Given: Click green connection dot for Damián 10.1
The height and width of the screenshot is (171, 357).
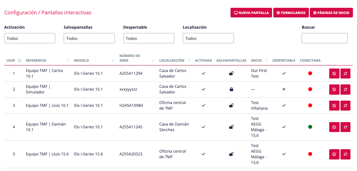Looking at the screenshot, I should 310,127.
